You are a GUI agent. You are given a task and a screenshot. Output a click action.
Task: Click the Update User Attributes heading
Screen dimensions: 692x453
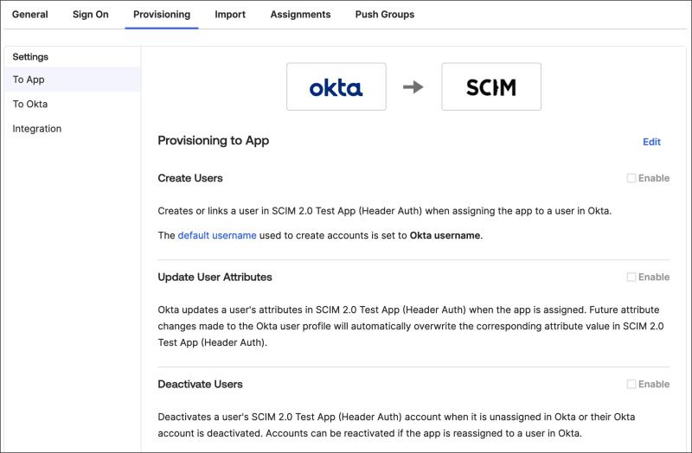click(x=215, y=277)
